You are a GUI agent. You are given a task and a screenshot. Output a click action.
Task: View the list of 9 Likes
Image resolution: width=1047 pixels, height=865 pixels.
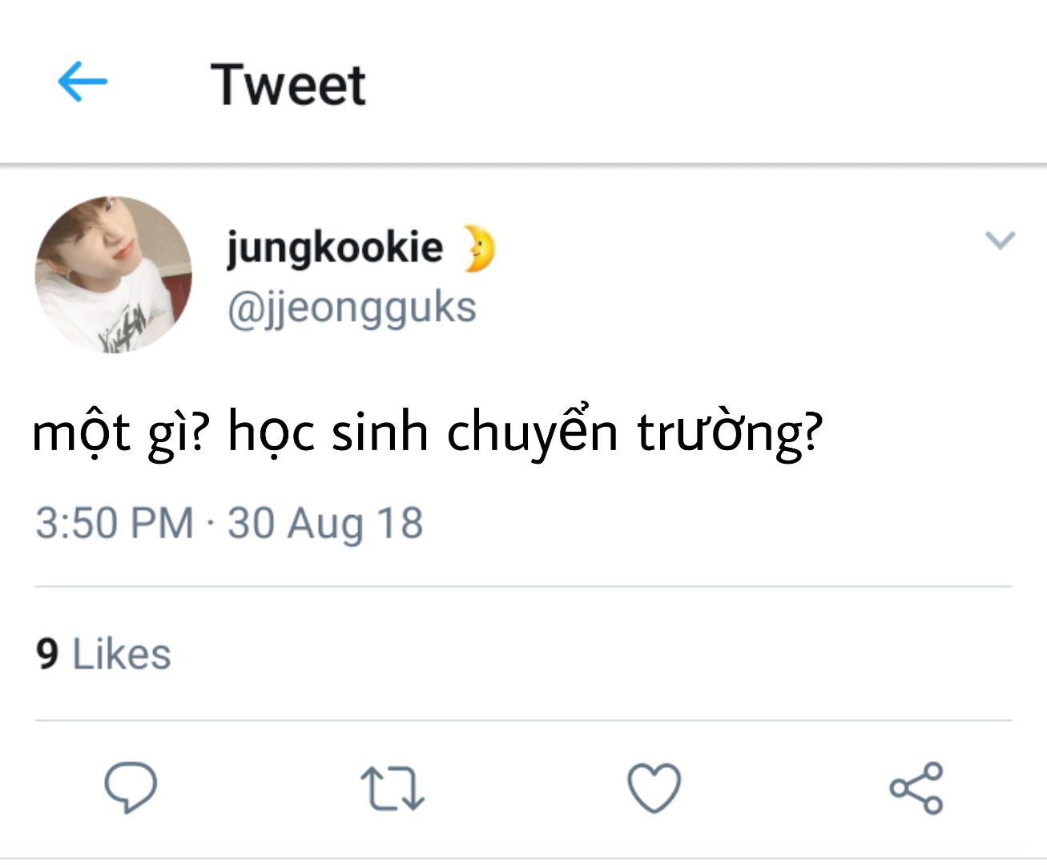(x=103, y=654)
